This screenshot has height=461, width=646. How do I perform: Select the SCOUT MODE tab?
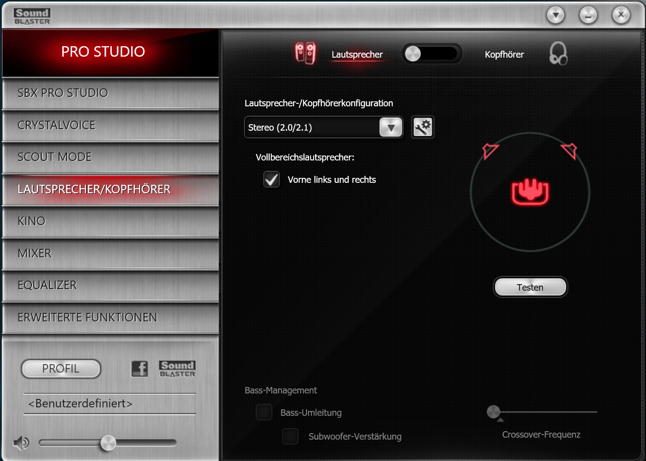pos(109,157)
